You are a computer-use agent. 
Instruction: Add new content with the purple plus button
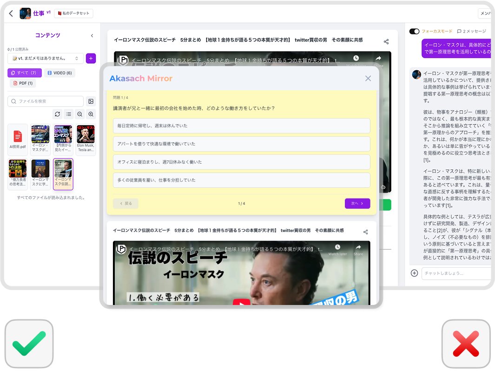point(91,58)
